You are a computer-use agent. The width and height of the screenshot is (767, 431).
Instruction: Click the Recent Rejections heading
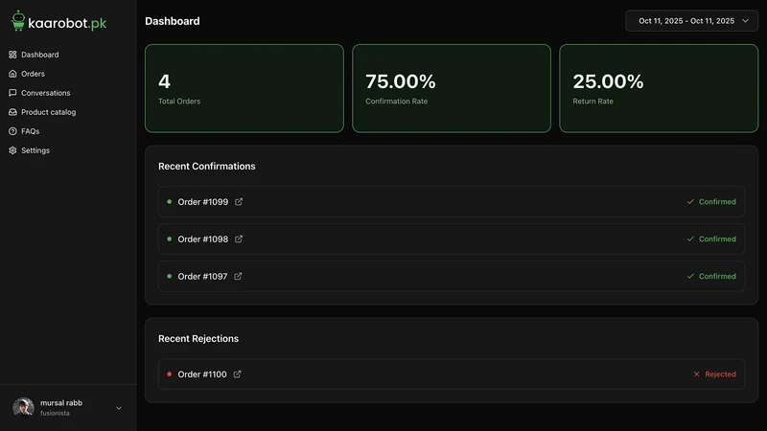[x=198, y=339]
